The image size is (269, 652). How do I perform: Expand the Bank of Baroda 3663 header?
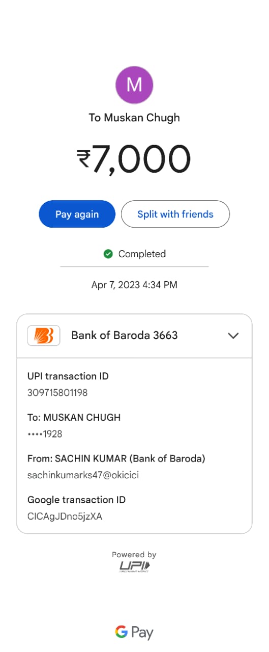coord(134,336)
